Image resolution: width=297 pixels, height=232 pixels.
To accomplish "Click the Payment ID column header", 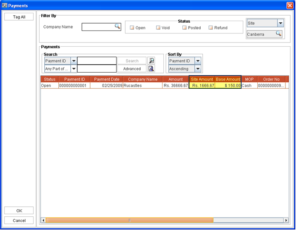I will [74, 79].
